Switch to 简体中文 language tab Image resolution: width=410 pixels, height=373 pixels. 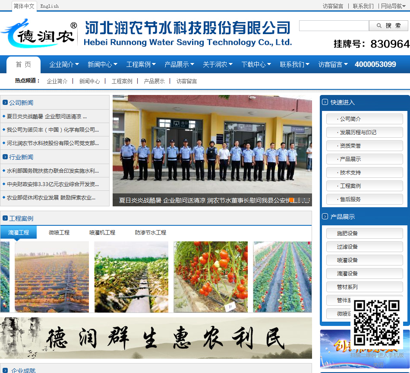tap(24, 6)
